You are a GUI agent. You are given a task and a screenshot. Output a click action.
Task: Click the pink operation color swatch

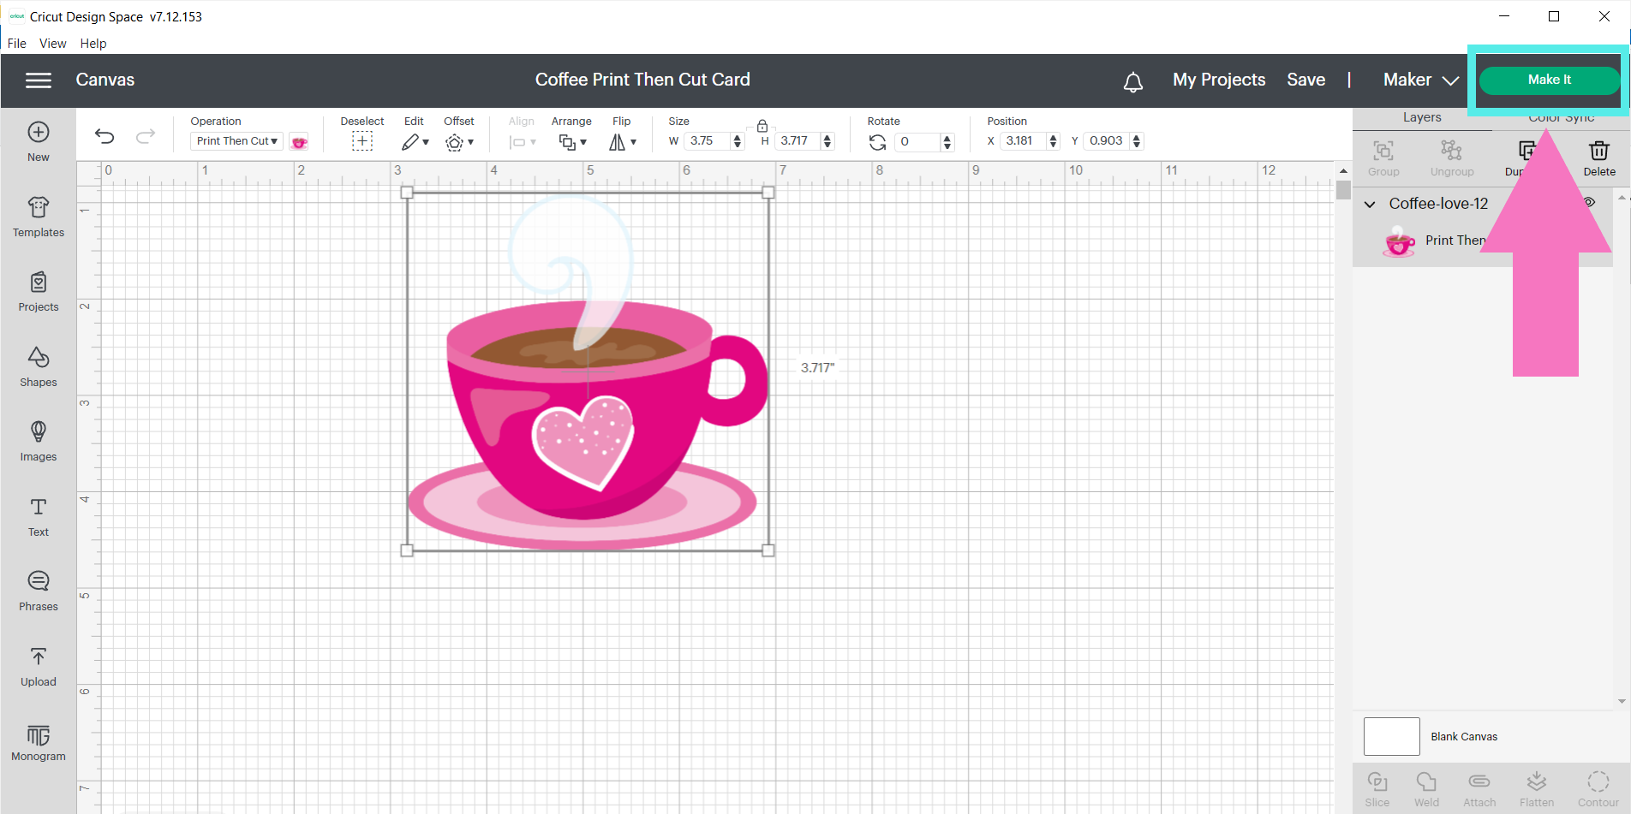coord(299,141)
